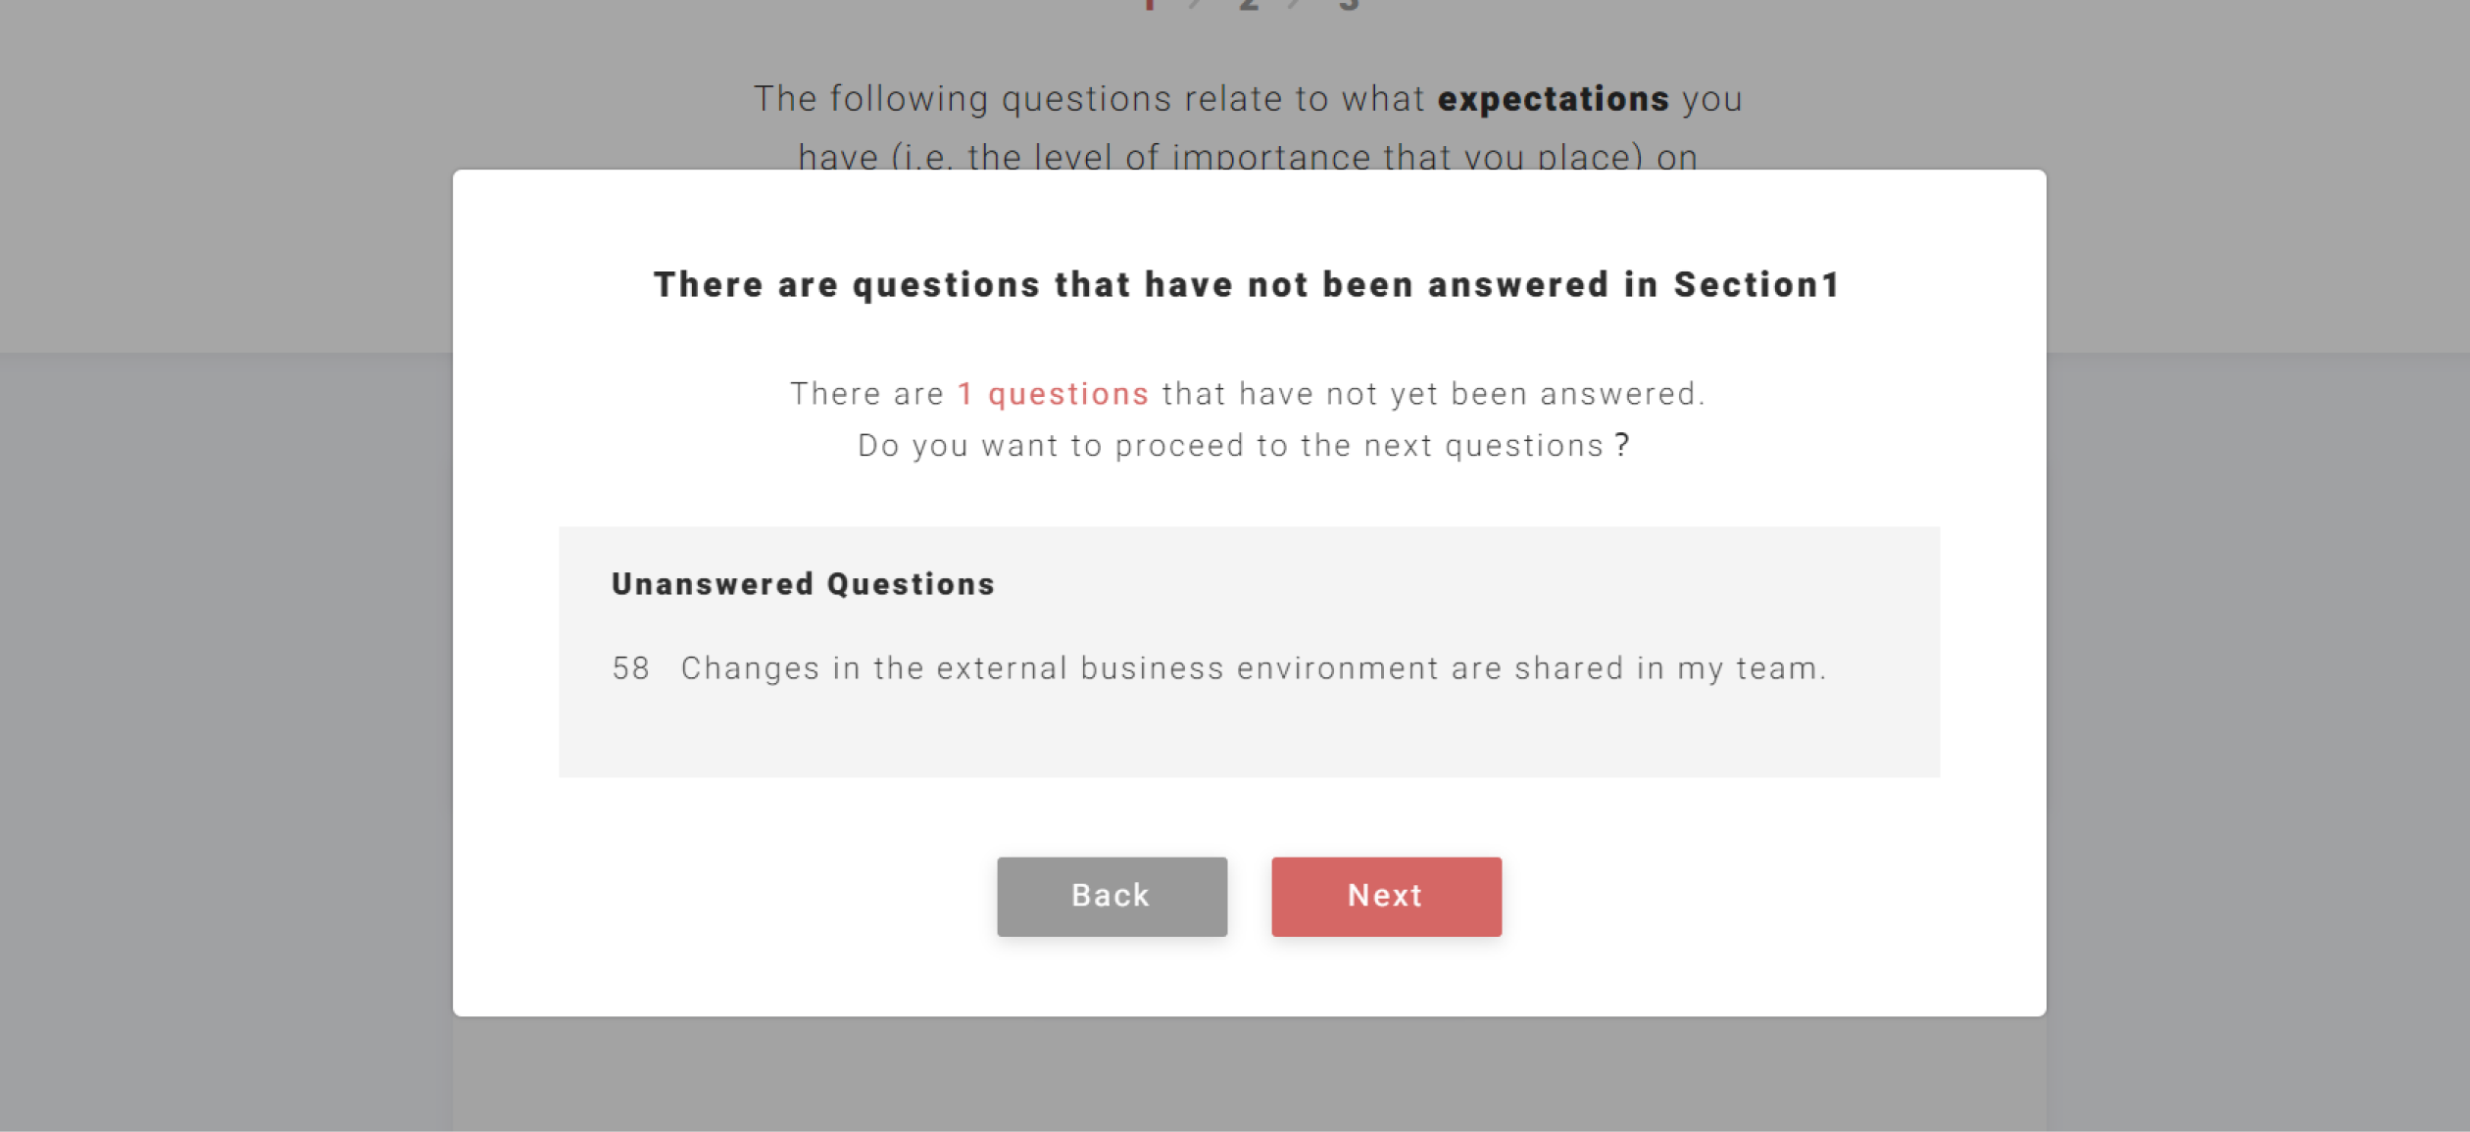
Task: Click "The following questions relate to what" text
Action: [1088, 99]
